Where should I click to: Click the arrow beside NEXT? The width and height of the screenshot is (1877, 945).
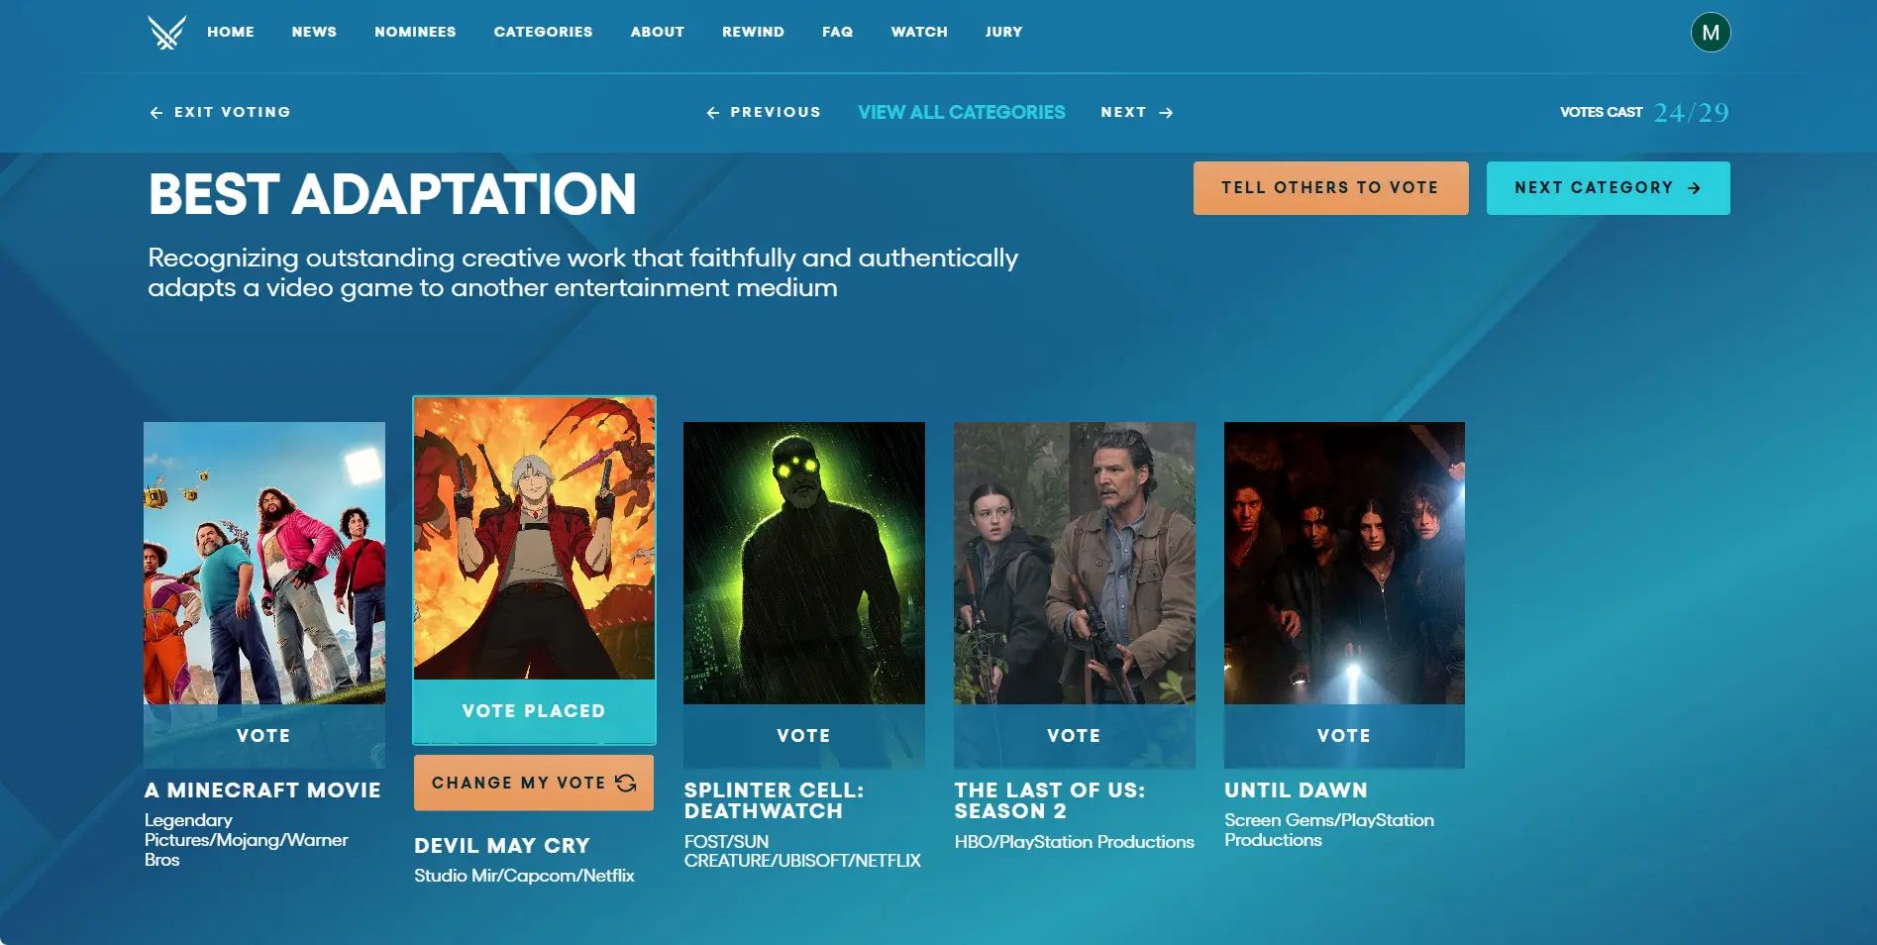pos(1166,113)
